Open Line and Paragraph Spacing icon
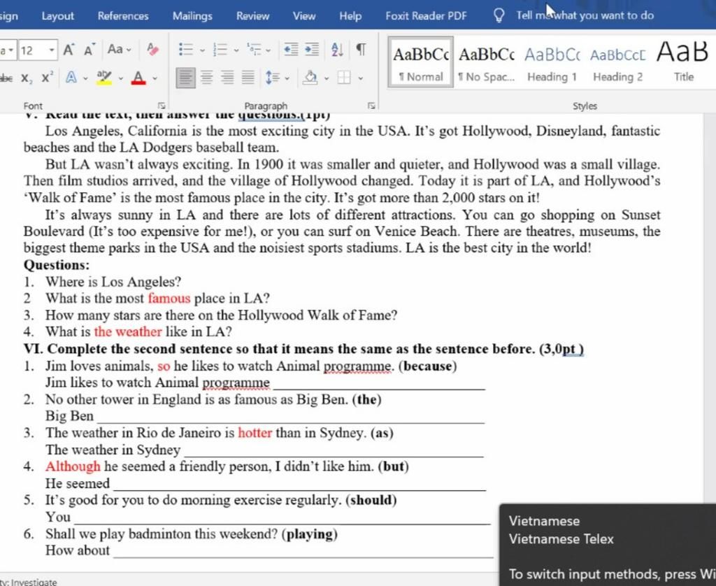716x586 pixels. (x=273, y=78)
